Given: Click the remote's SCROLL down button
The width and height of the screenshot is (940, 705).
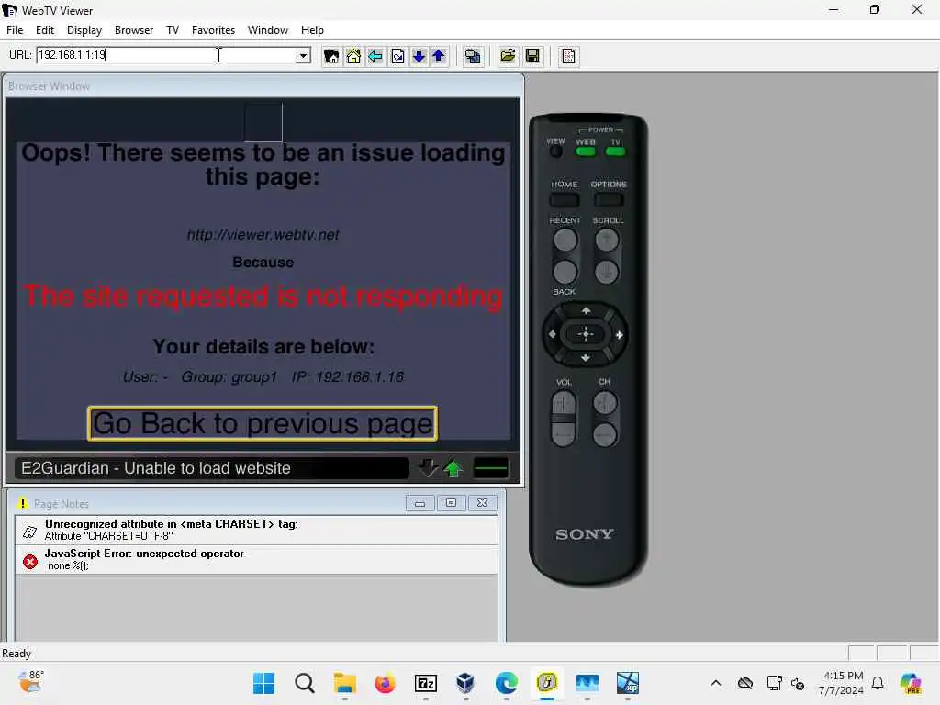Looking at the screenshot, I should (x=607, y=272).
